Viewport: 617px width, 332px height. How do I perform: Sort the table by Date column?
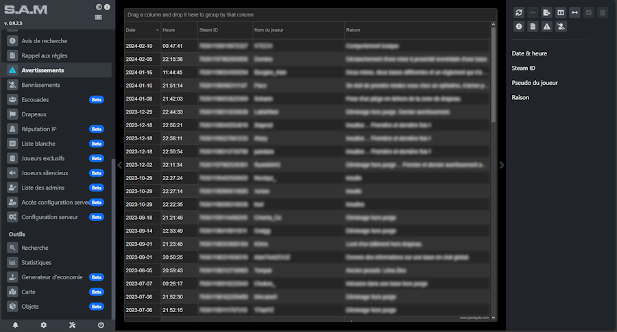[x=141, y=30]
